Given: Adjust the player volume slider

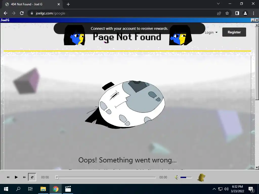Looking at the screenshot, I should [186, 177].
